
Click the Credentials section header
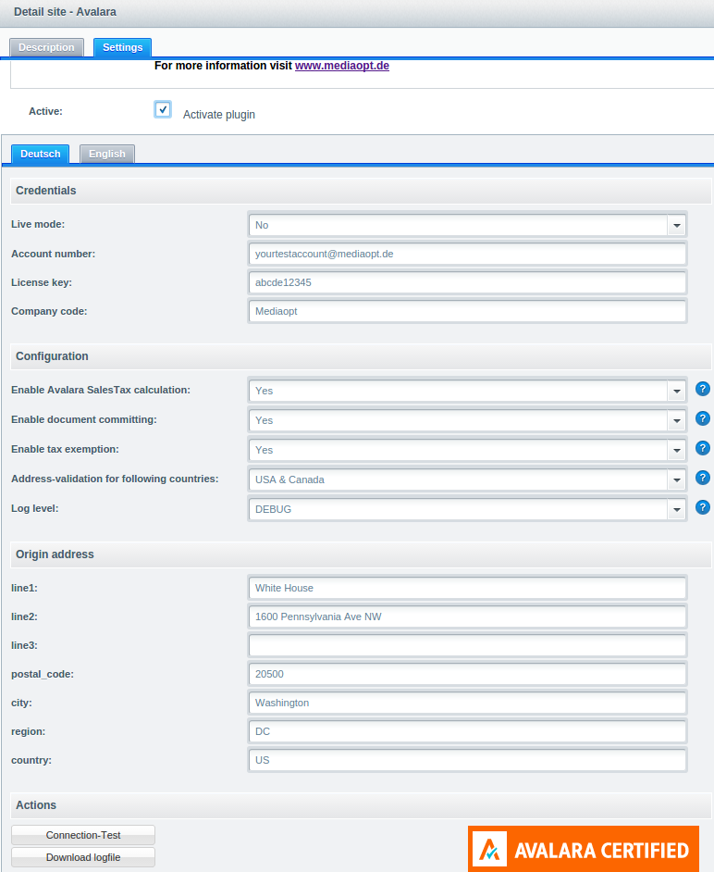[x=361, y=191]
